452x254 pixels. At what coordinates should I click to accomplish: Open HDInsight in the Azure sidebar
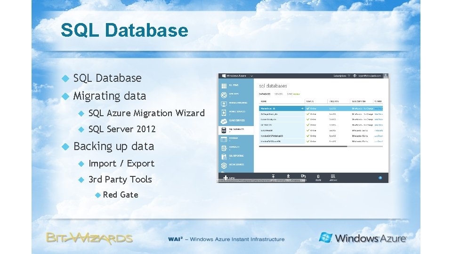pos(236,148)
